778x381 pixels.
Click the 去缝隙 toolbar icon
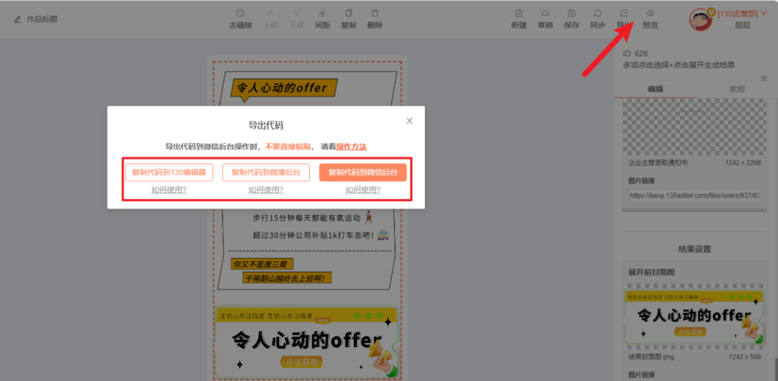(240, 14)
